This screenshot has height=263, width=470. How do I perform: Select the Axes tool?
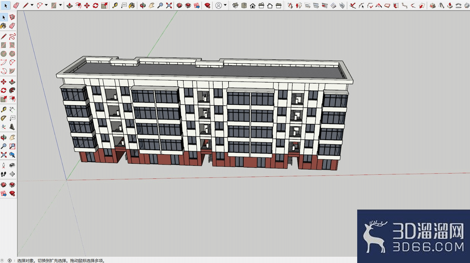(4, 127)
